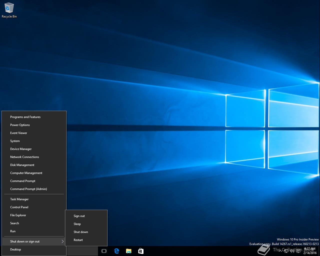Open Task Manager
Viewport: 320px width, 256px height.
pos(34,199)
